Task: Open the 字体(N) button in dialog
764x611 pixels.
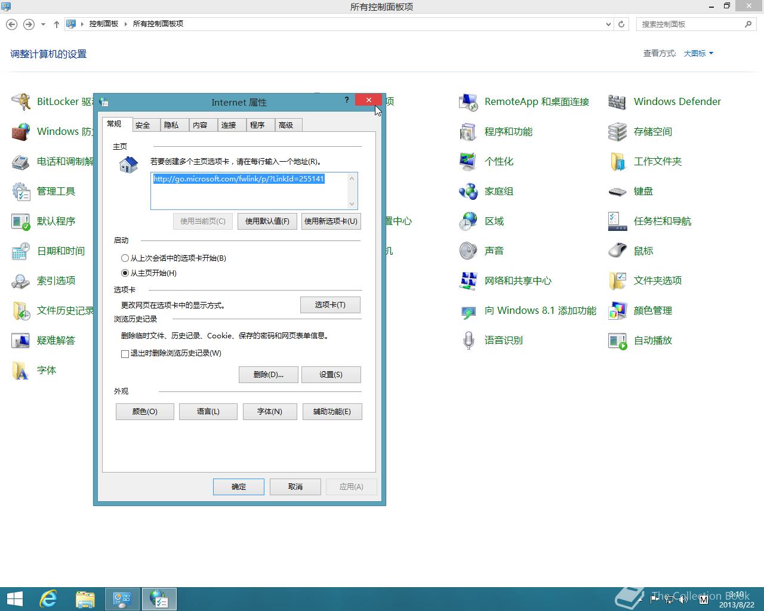Action: coord(270,412)
